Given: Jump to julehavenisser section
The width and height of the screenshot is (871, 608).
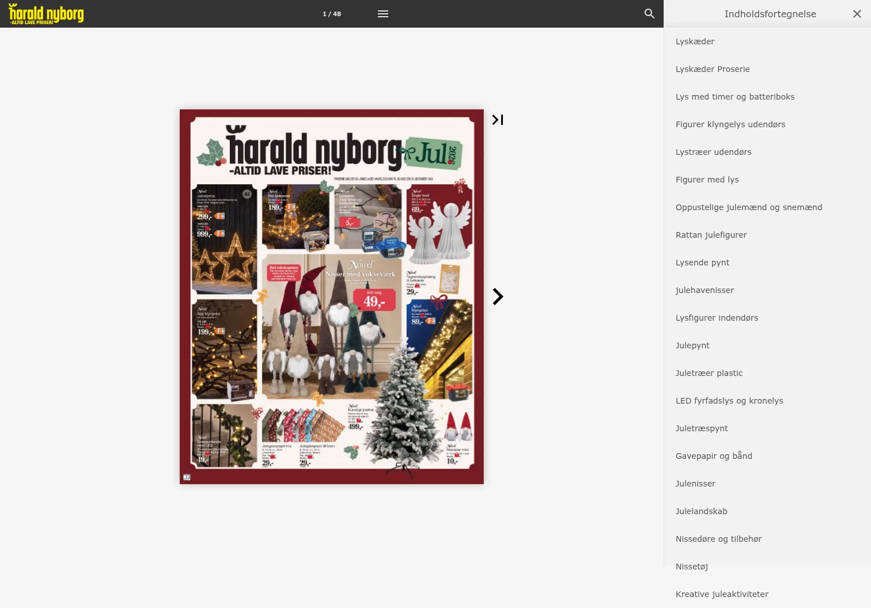Looking at the screenshot, I should [x=767, y=290].
